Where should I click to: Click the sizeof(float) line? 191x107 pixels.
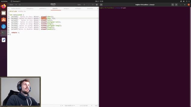click(33, 27)
